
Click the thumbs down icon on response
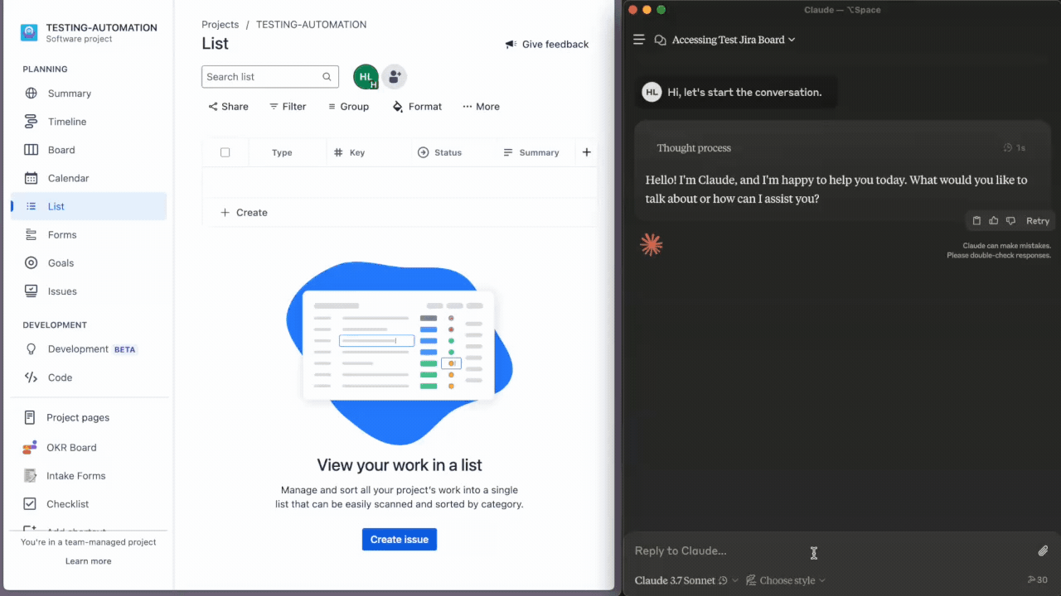[1010, 221]
